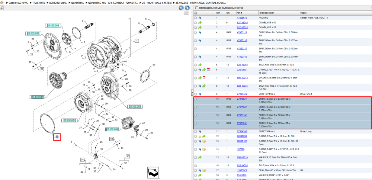Toggle selection circle for HOUSING row
This screenshot has width=372, height=180.
click(196, 18)
